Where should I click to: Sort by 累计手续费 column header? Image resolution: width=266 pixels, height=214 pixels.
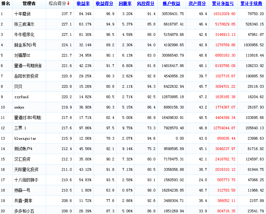tap(251, 4)
